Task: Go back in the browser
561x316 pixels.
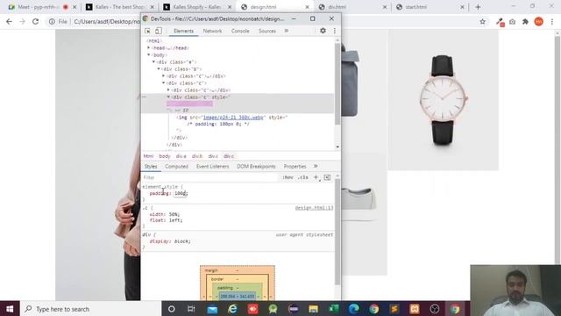Action: pos(9,22)
